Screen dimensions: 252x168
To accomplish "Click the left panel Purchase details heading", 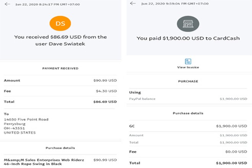I will coord(60,147).
